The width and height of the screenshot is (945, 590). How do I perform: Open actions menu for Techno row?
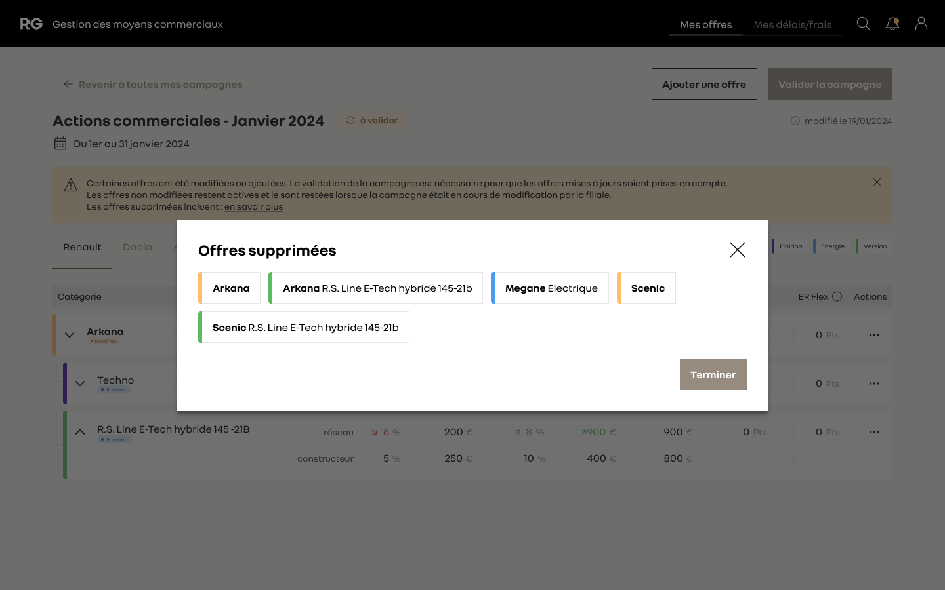point(874,383)
